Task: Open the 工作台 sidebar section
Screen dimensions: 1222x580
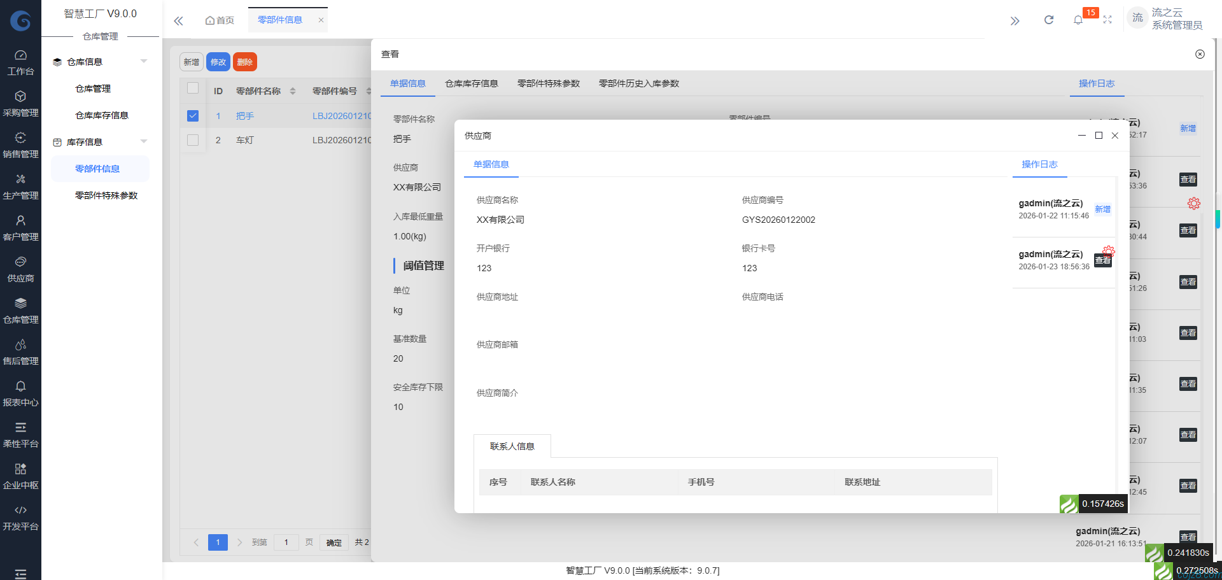Action: click(x=20, y=64)
